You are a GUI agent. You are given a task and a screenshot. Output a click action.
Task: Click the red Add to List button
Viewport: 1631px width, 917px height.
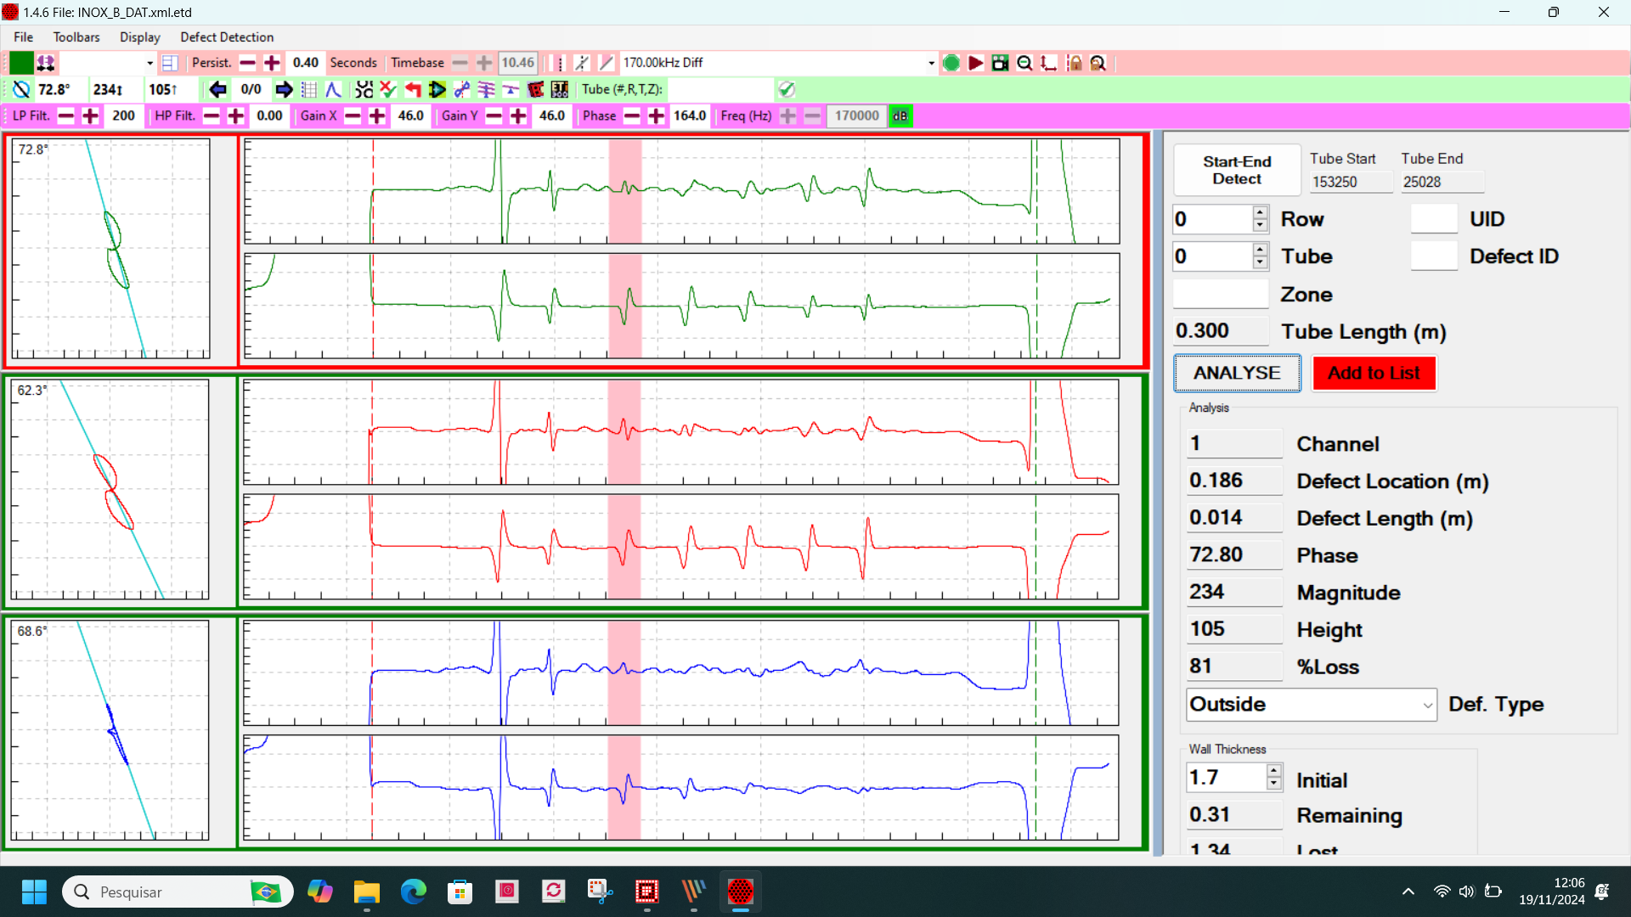pos(1374,373)
